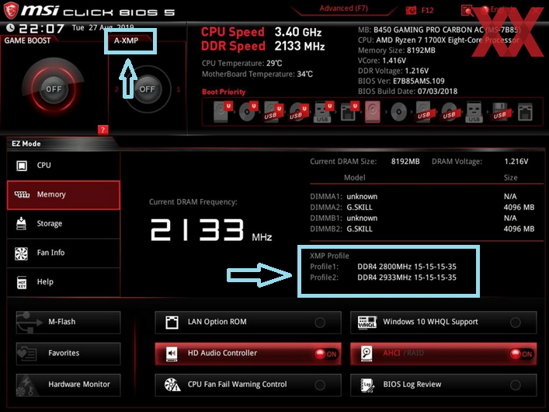
Task: Take a screenshot with the F12 camera icon
Action: pyautogui.click(x=411, y=11)
